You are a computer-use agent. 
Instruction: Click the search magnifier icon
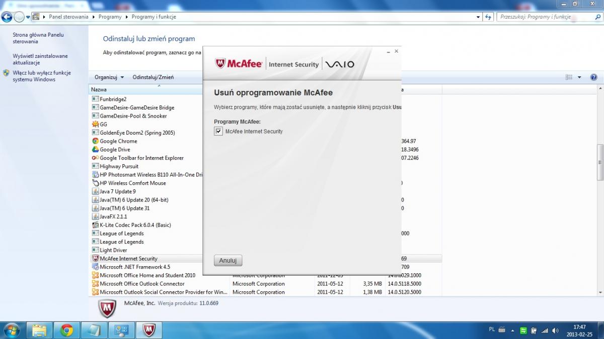[x=597, y=17]
